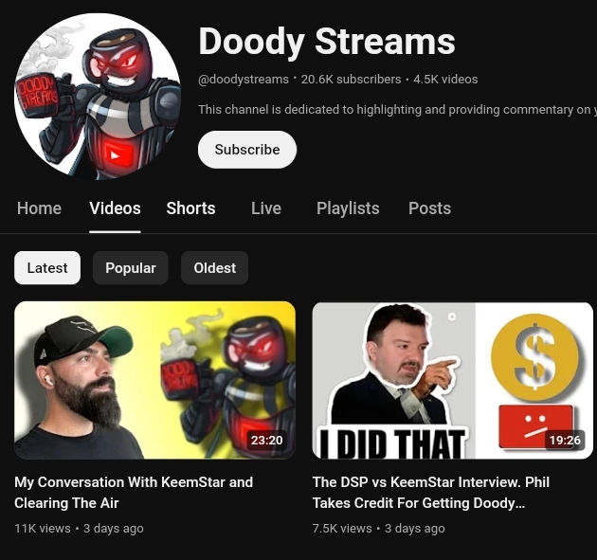This screenshot has width=597, height=560.
Task: Open title "My Conversation With KeemStar and Clearing The Air"
Action: (134, 492)
